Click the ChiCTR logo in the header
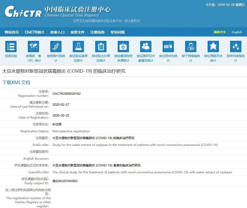247x208 pixels. 23,12
